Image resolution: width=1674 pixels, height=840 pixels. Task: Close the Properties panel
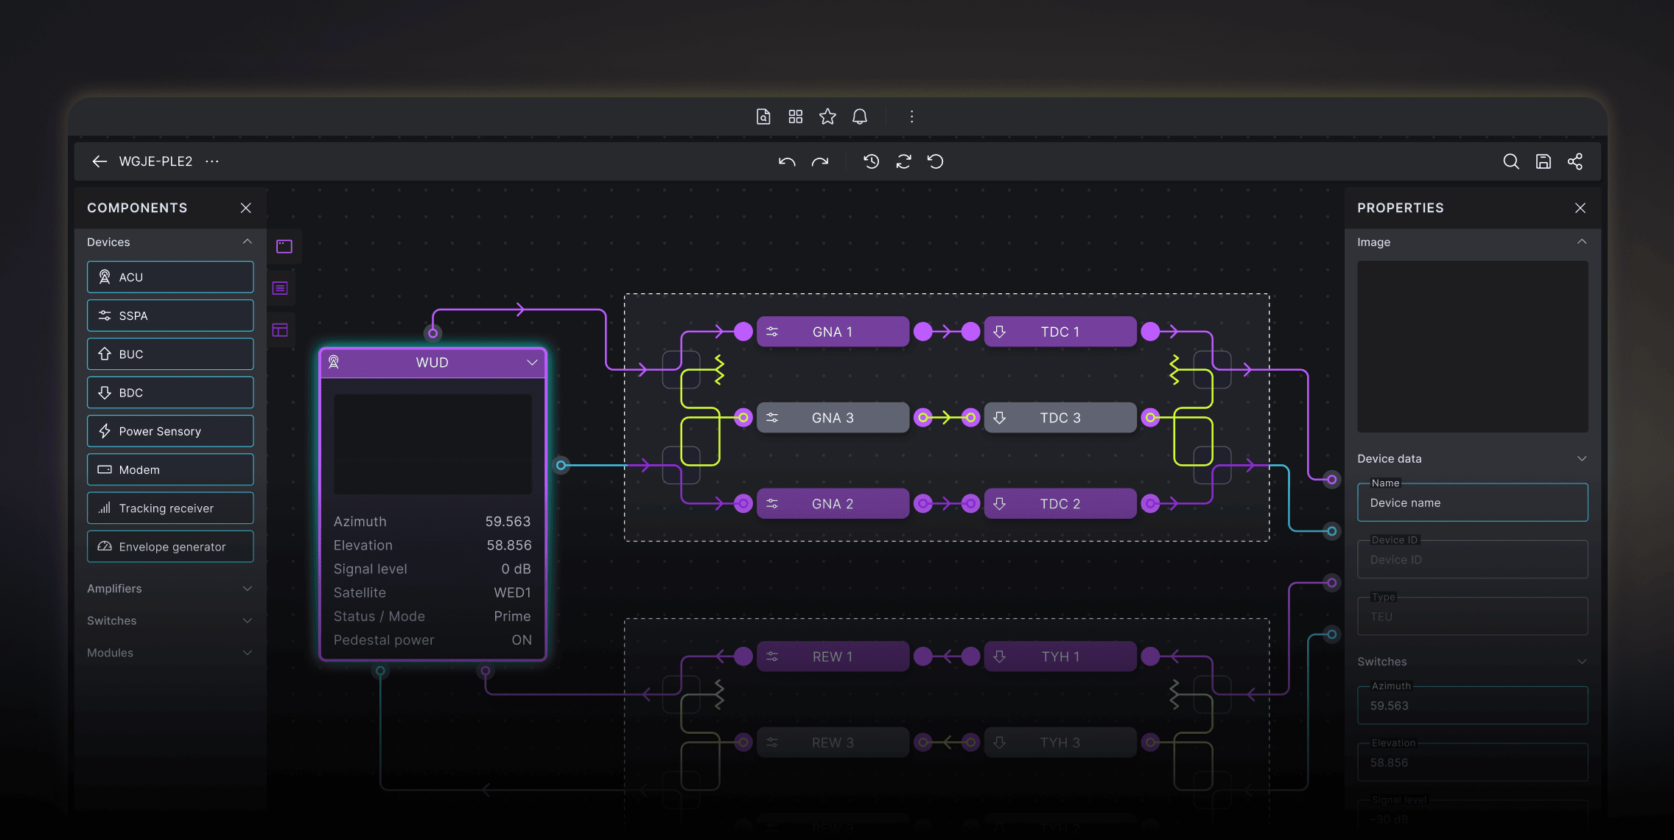click(x=1580, y=208)
